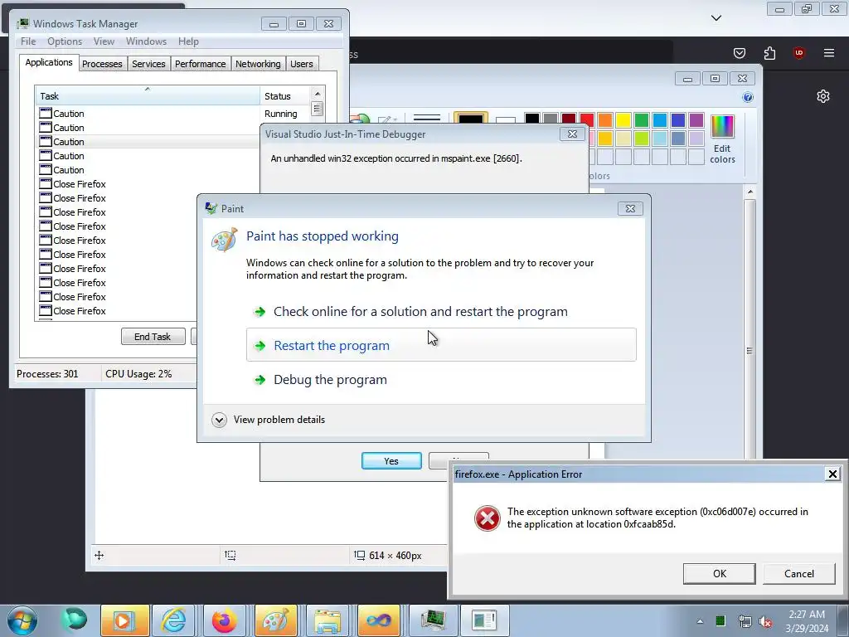Viewport: 849px width, 637px height.
Task: Open uBlock Origin extension icon in Firefox
Action: (798, 52)
